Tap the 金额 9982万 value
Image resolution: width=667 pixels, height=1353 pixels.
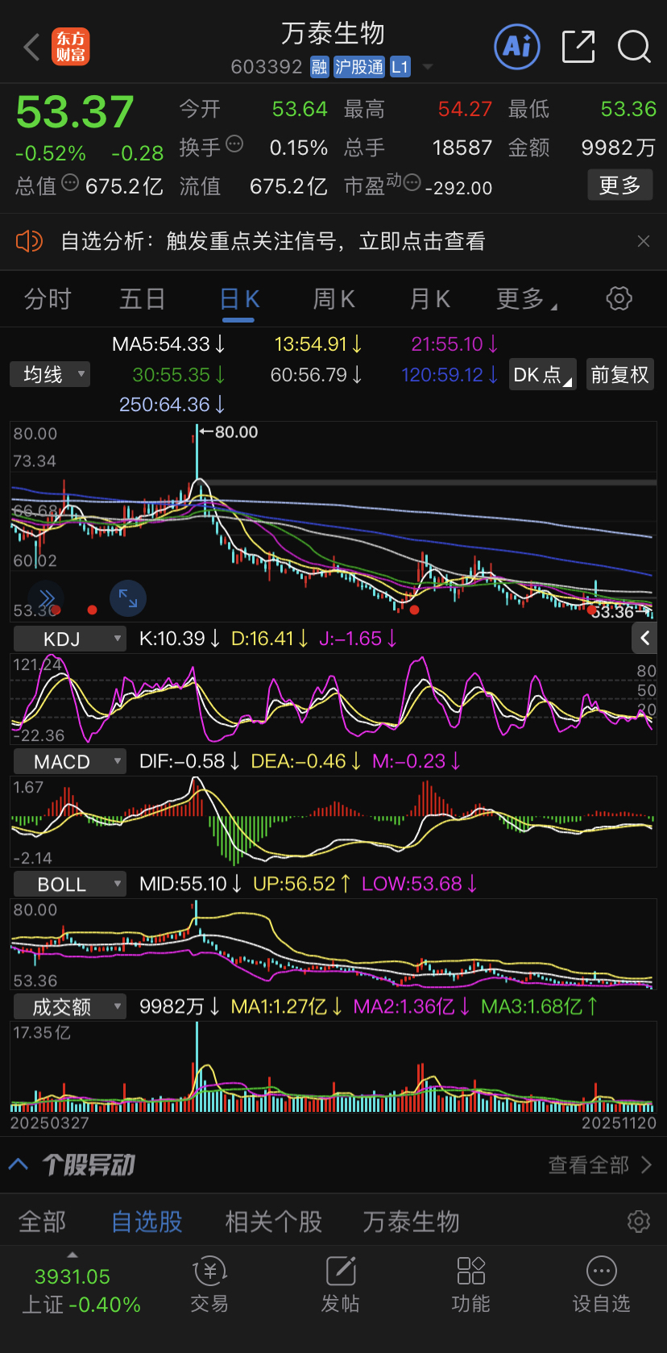pos(618,148)
